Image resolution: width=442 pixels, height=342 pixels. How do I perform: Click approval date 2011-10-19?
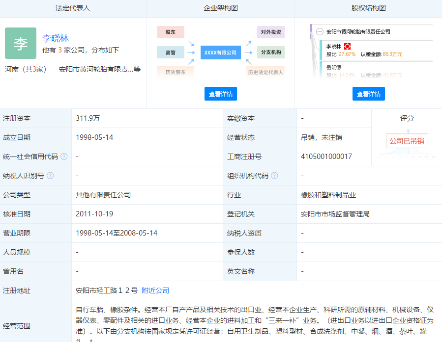click(94, 214)
